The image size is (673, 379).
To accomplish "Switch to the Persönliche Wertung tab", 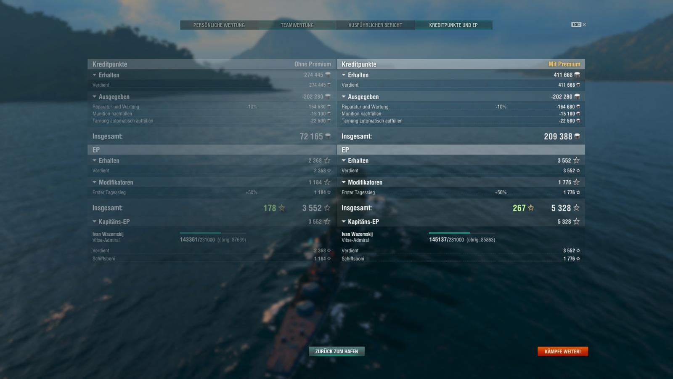I will 219,25.
